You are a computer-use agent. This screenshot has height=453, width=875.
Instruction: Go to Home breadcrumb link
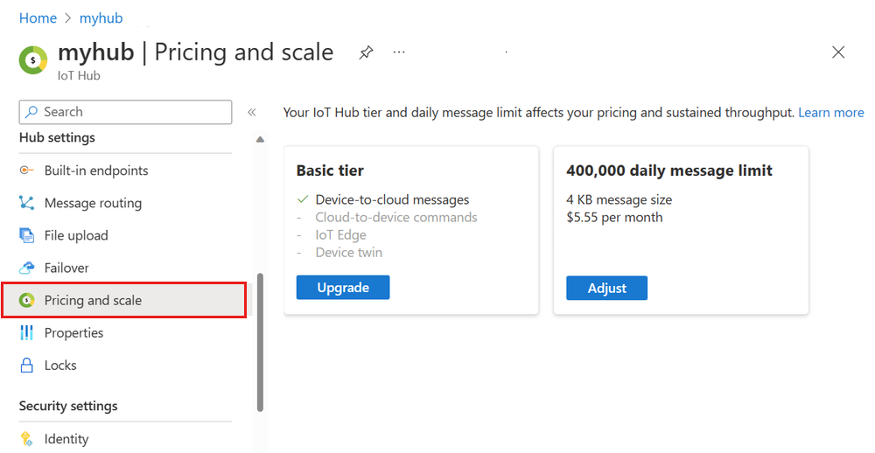[38, 17]
